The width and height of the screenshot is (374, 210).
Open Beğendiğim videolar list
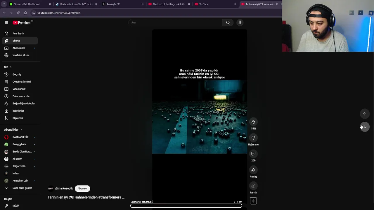point(20,104)
